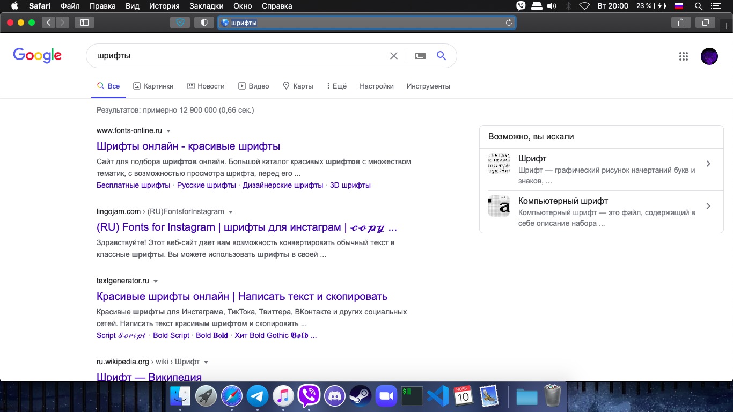Open Zoom from the Dock

point(386,396)
